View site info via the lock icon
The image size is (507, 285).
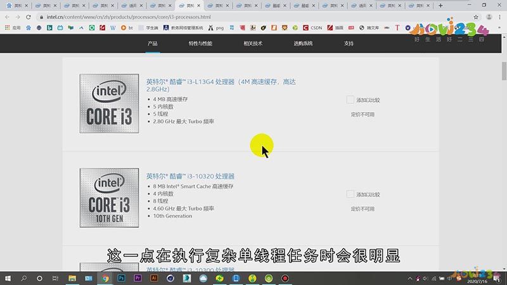(41, 17)
